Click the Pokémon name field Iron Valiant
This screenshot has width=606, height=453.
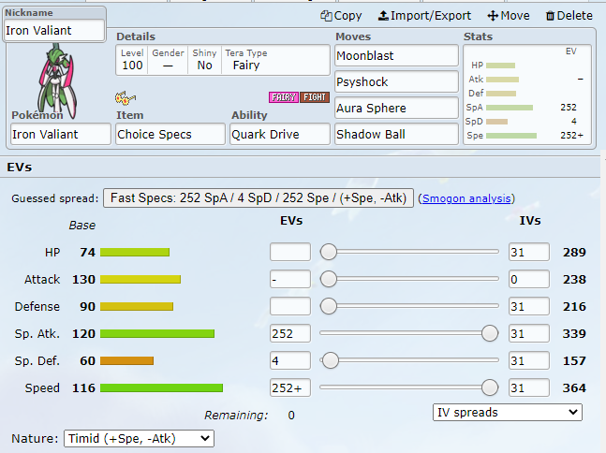[61, 134]
